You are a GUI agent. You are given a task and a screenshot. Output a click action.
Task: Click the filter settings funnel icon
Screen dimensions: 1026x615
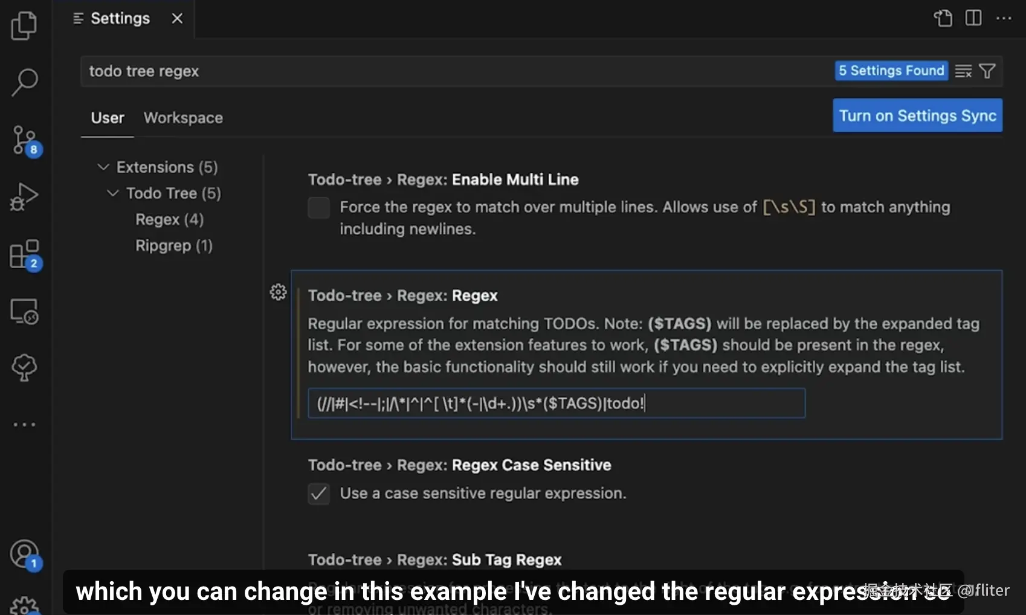(987, 71)
